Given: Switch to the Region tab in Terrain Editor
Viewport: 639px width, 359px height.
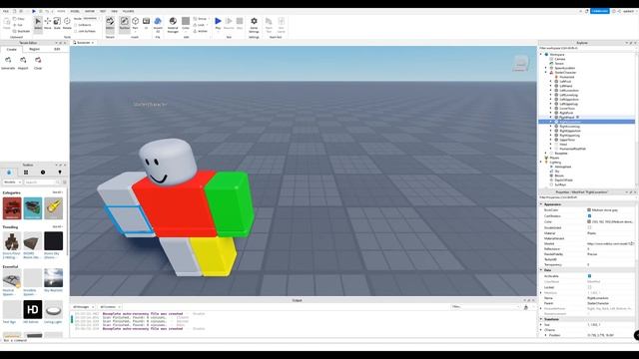Looking at the screenshot, I should 35,49.
